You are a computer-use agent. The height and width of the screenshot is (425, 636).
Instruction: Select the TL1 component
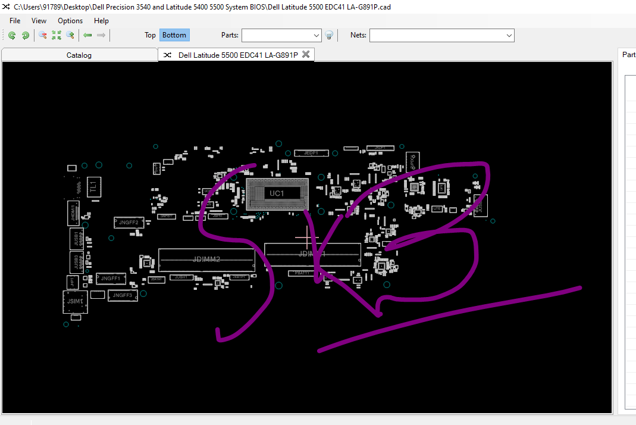pyautogui.click(x=93, y=187)
